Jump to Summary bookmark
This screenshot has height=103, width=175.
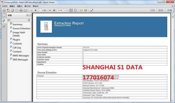17,24
